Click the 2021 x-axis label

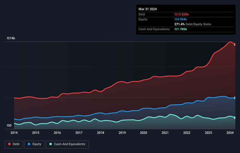tap(165, 133)
